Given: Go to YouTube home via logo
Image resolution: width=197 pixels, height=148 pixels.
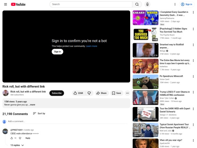Looking at the screenshot, I should click(x=18, y=4).
